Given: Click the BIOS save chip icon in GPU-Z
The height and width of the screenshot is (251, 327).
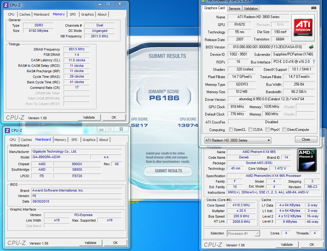Looking at the screenshot, I should pos(311,47).
